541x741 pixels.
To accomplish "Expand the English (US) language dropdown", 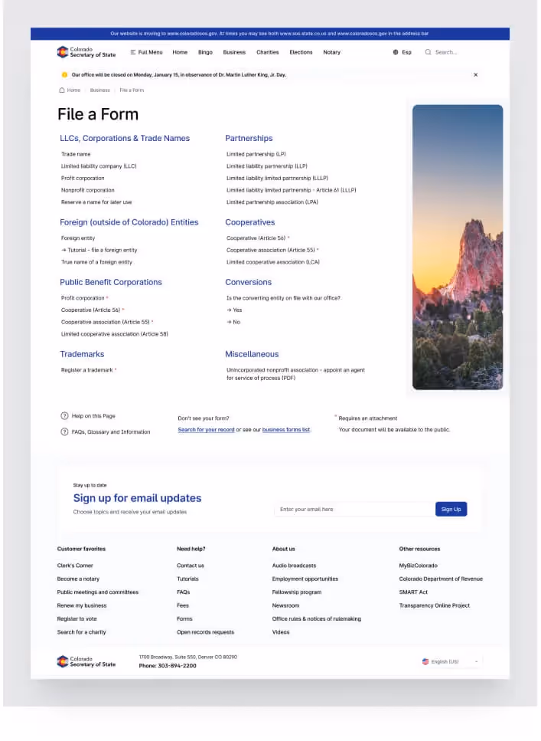I will [451, 661].
